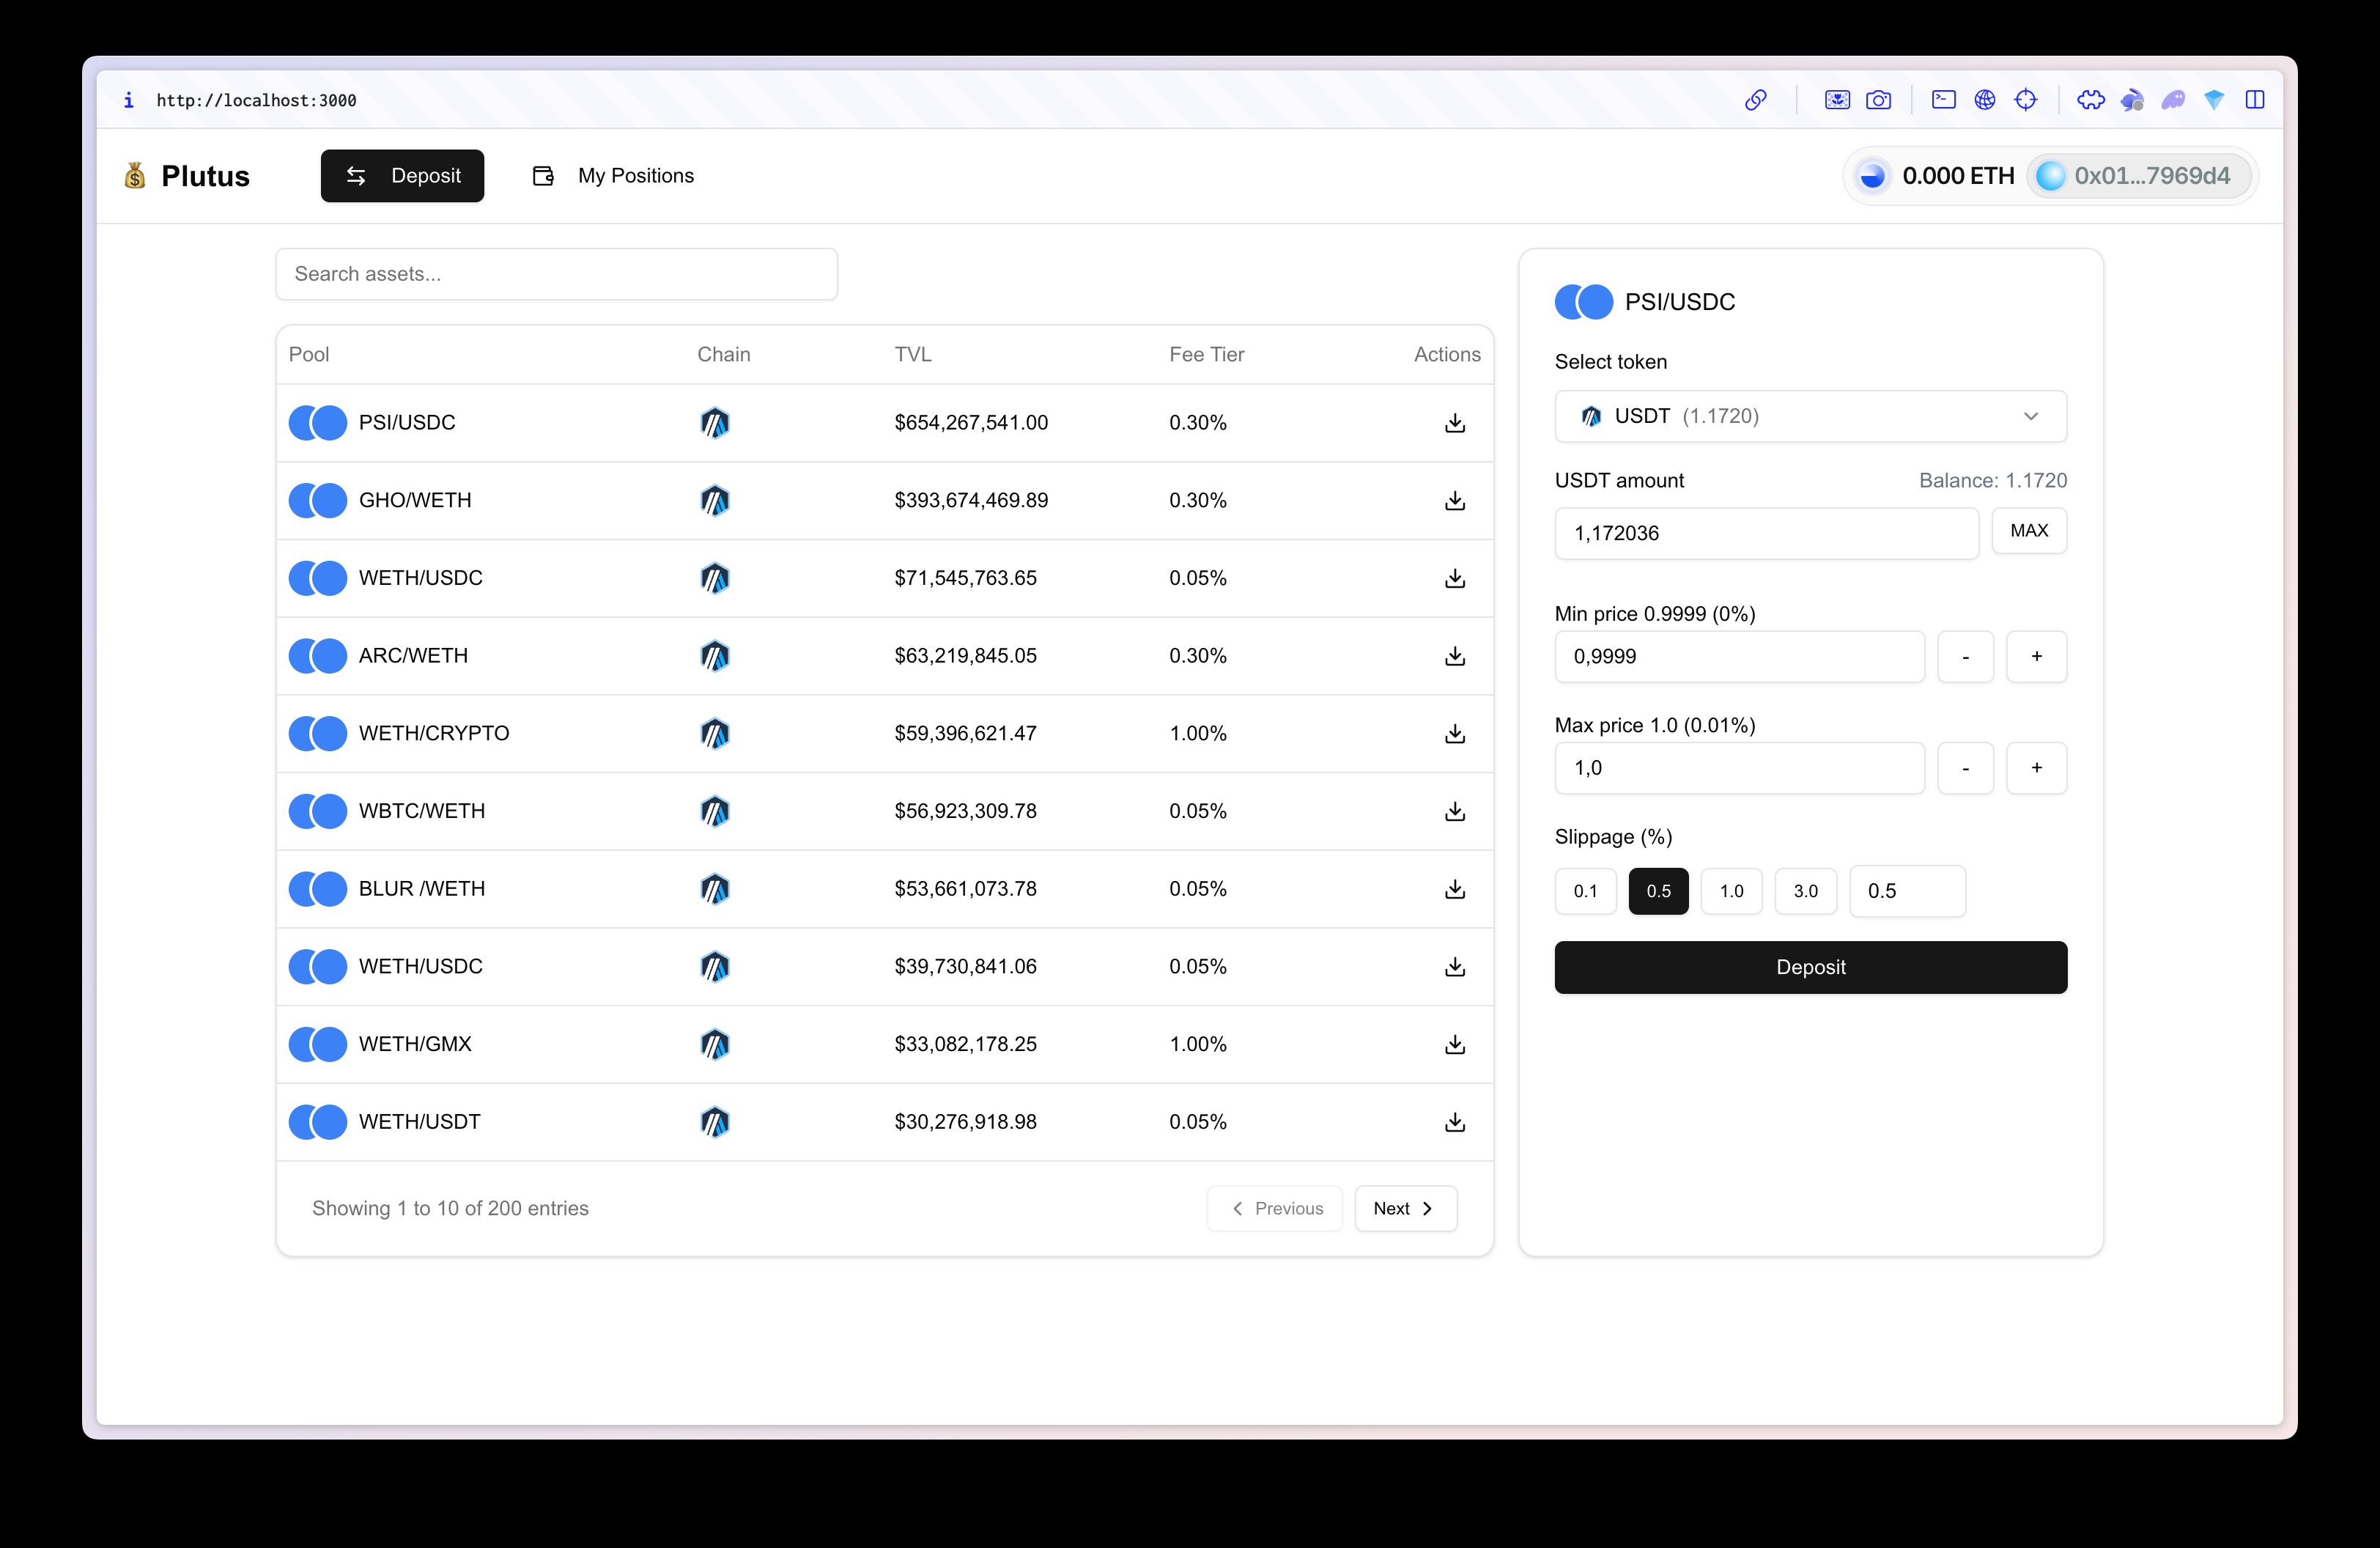Click the Search assets input field
Viewport: 2380px width, 1548px height.
coord(557,274)
